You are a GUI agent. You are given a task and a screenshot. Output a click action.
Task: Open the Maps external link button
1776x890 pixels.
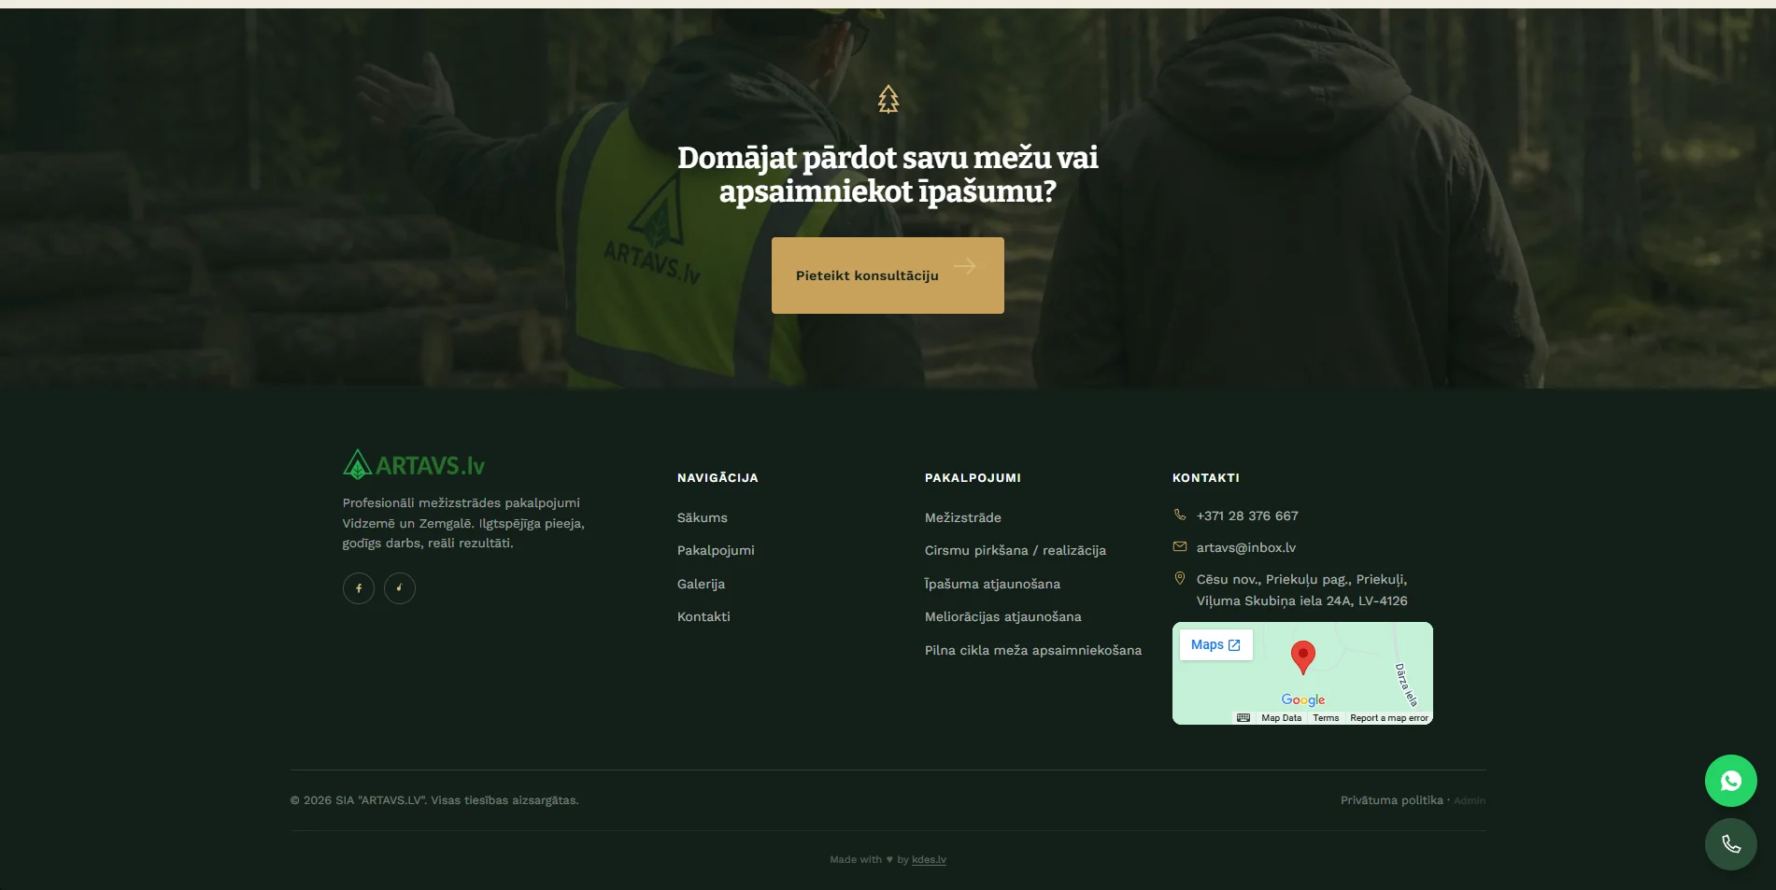click(x=1215, y=644)
